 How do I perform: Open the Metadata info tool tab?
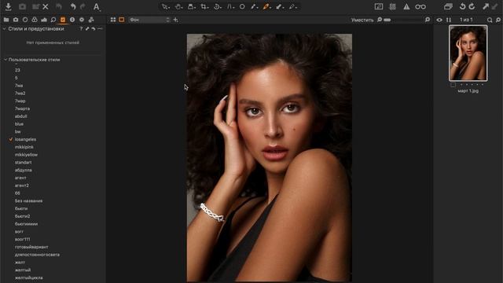pos(72,20)
